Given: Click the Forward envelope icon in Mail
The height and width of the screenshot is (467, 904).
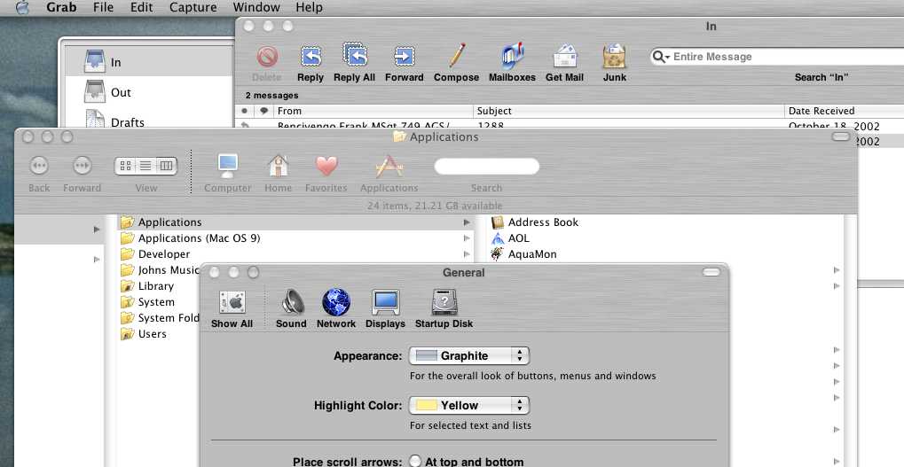Looking at the screenshot, I should tap(404, 57).
